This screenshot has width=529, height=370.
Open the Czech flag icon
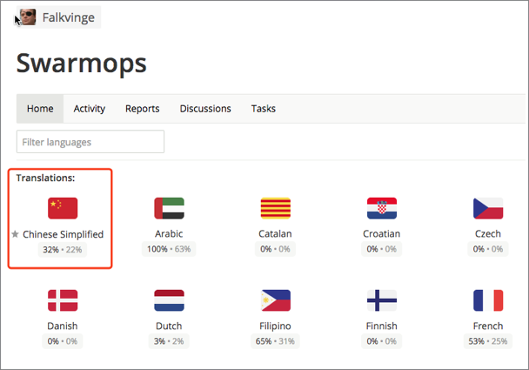pos(488,208)
